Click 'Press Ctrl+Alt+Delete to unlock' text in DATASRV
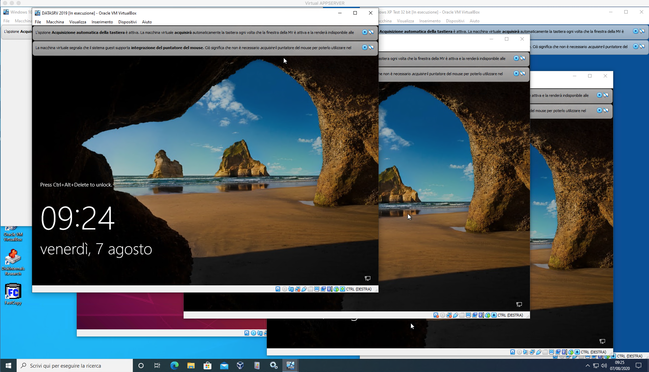 (76, 185)
